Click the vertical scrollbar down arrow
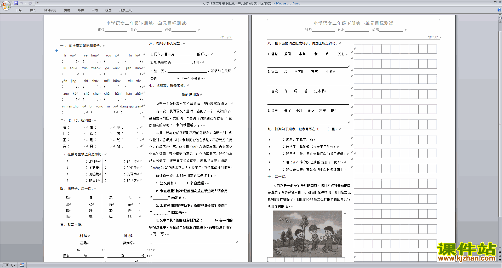This screenshot has width=502, height=268. pos(500,248)
